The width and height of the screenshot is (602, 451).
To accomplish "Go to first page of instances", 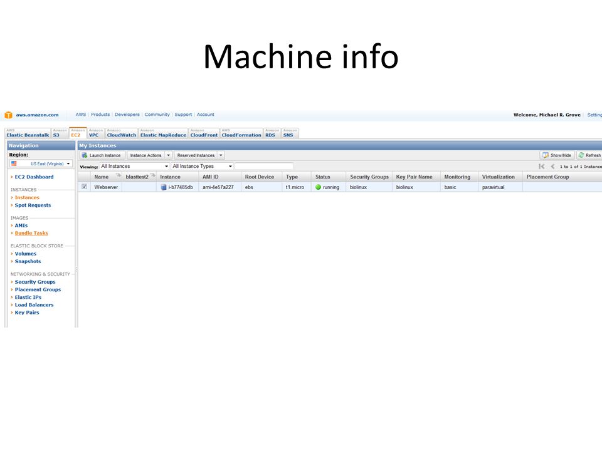I will (x=542, y=167).
